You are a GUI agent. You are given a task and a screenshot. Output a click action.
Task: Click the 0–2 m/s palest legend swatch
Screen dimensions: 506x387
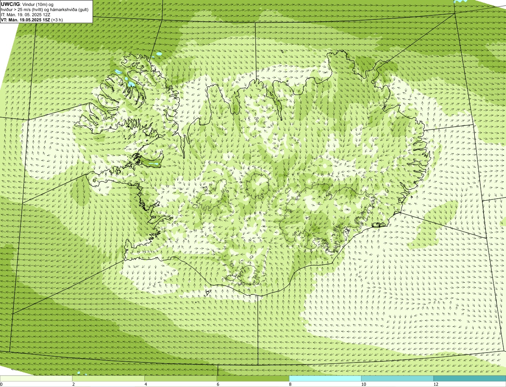[x=36, y=378]
